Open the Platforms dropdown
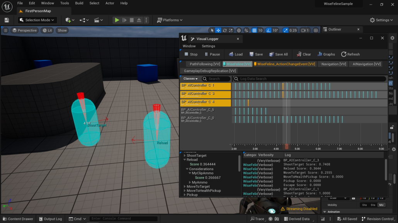The image size is (398, 223). (x=170, y=20)
